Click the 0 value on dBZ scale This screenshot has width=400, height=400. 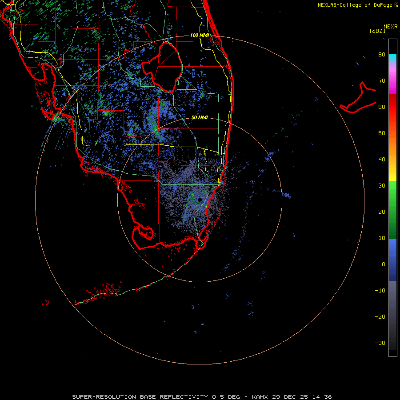(384, 264)
